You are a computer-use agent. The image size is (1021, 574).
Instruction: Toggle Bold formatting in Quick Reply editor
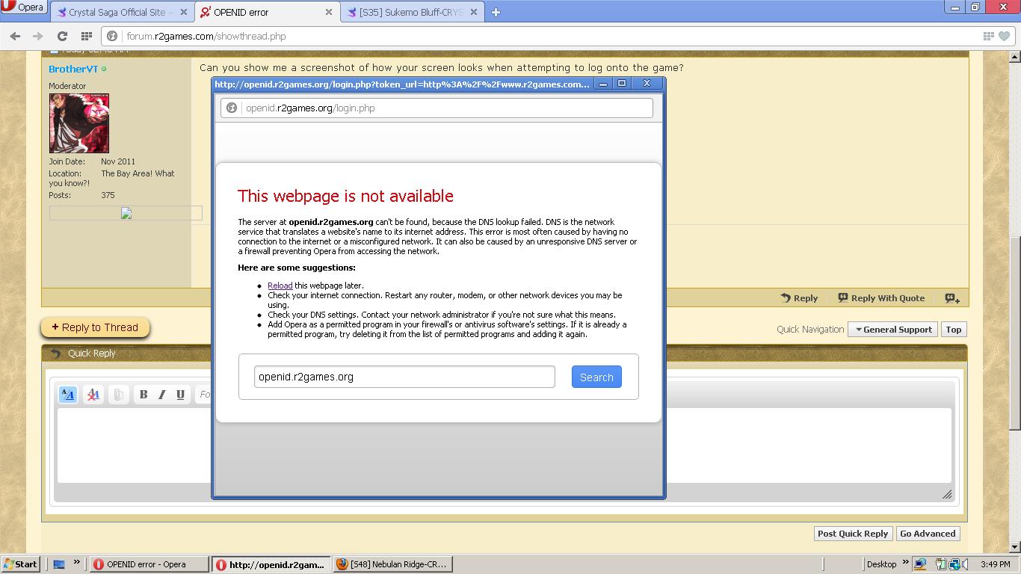(x=144, y=395)
